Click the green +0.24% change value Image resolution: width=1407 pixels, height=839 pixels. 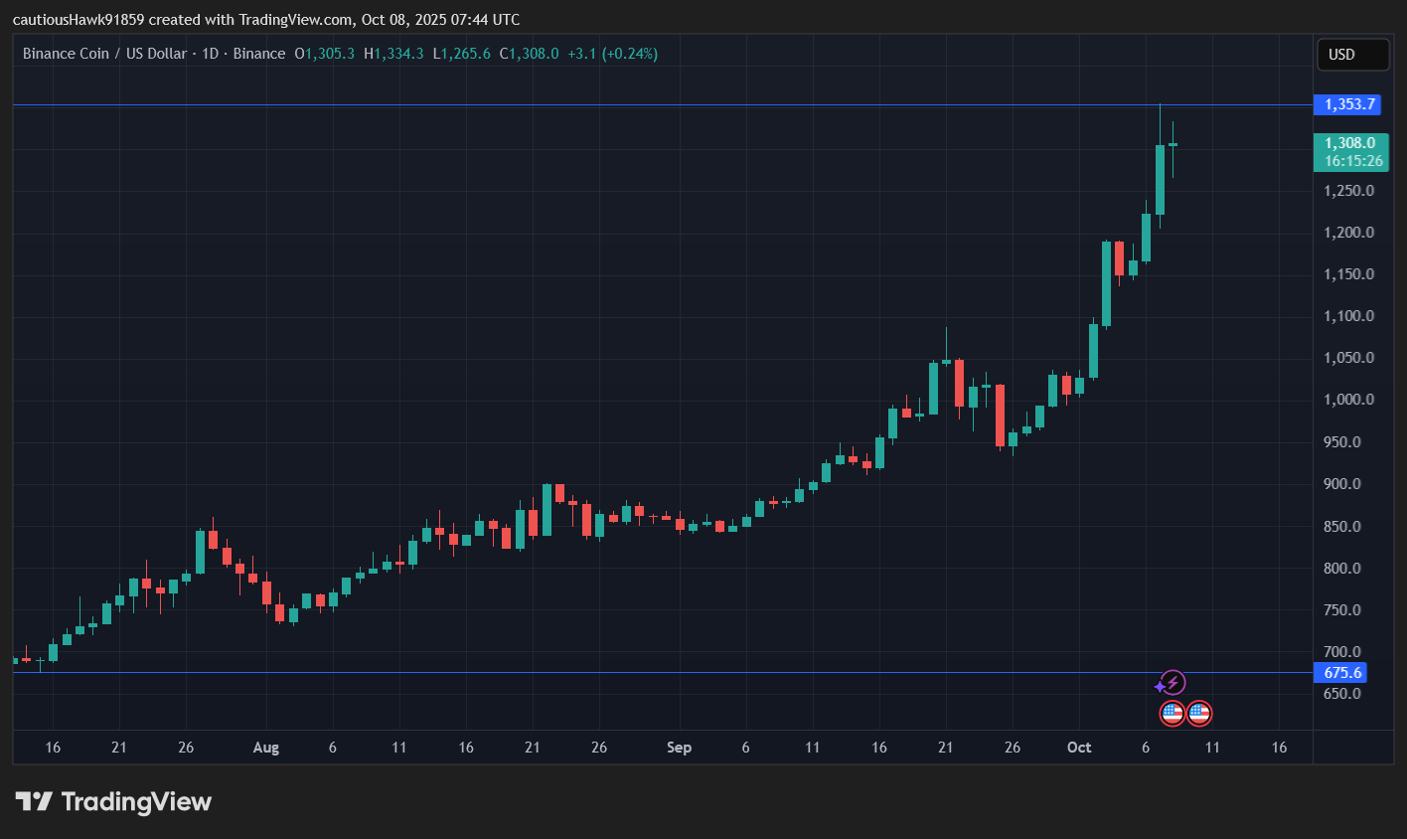coord(629,54)
